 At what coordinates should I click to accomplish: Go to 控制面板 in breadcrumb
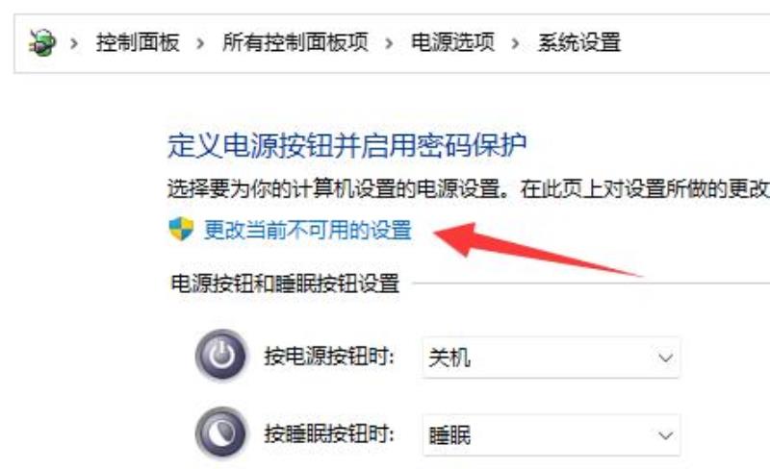pos(138,42)
